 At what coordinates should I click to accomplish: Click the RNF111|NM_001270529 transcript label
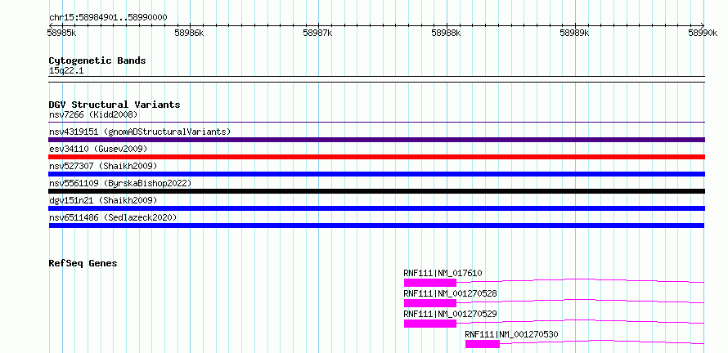coord(450,314)
